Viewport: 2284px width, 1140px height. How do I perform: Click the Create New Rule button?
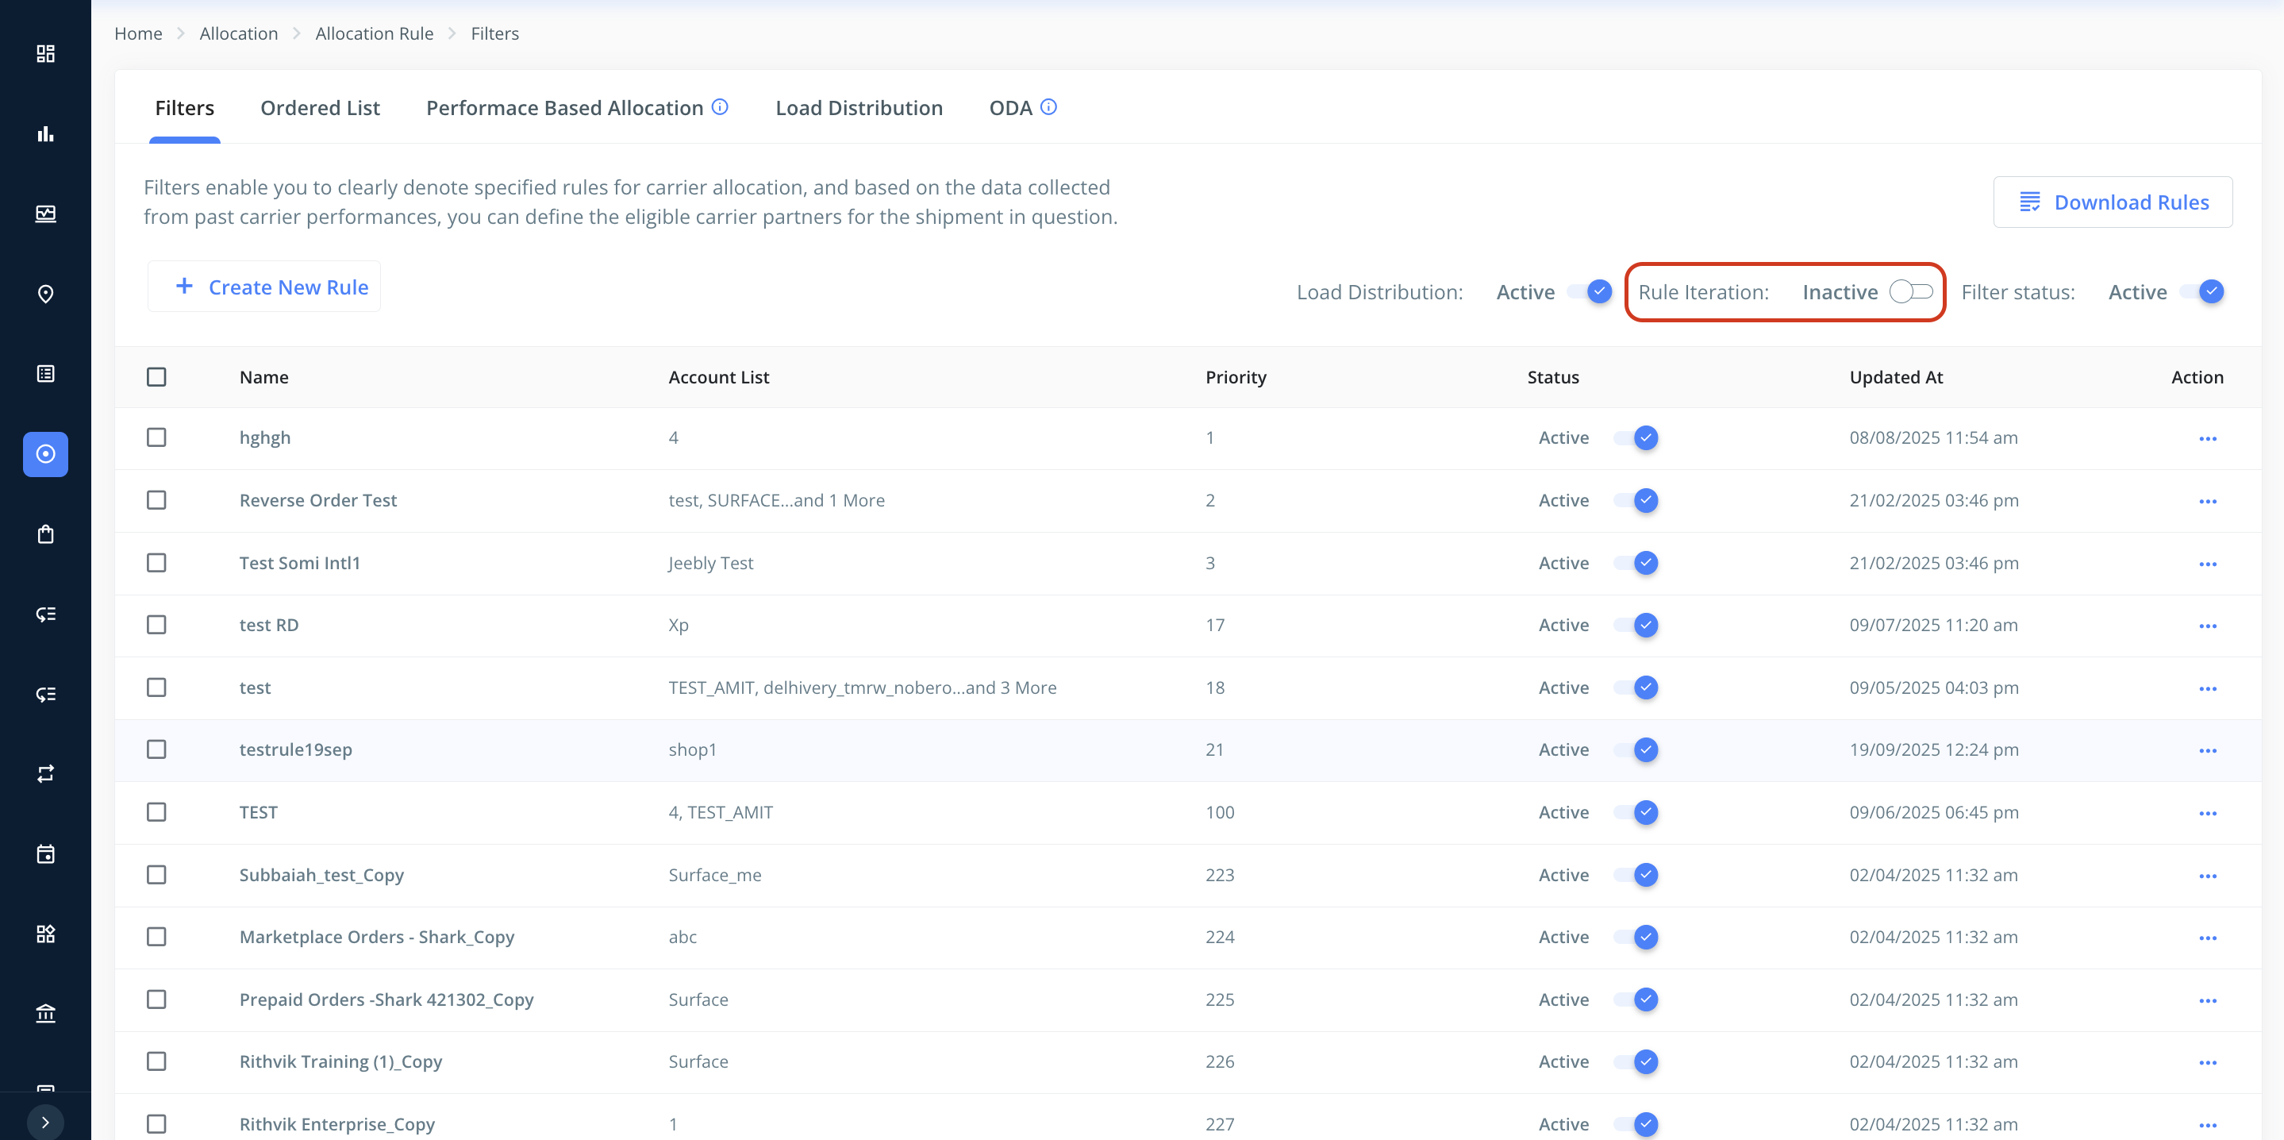click(264, 287)
